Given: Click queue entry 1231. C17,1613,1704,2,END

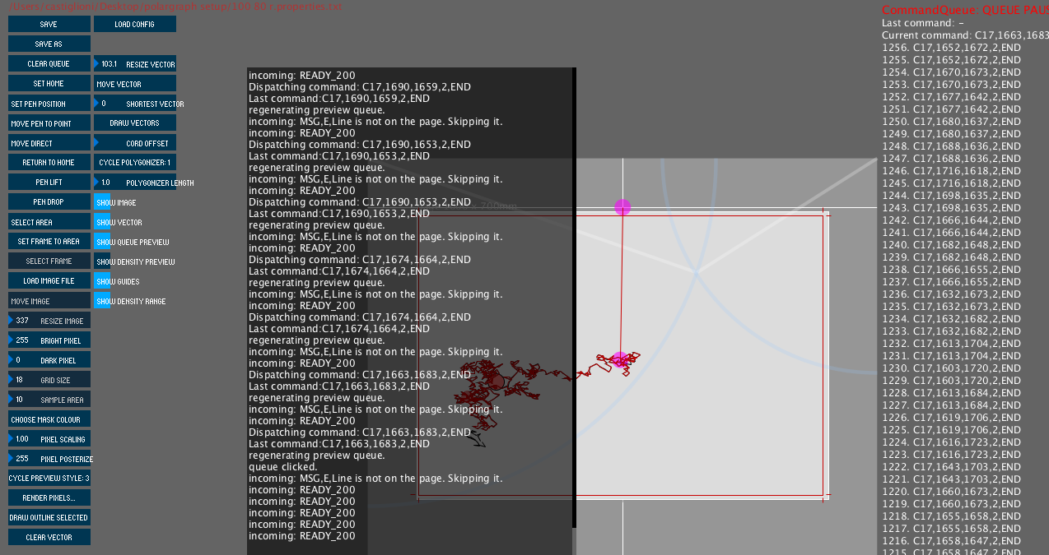Looking at the screenshot, I should [951, 356].
